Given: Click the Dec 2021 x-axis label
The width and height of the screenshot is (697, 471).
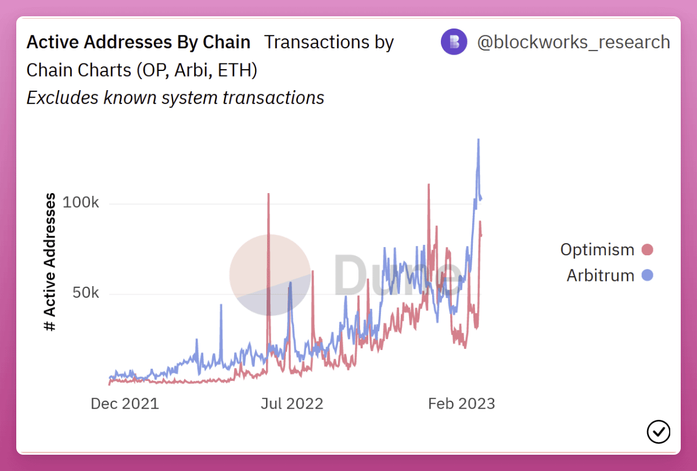Looking at the screenshot, I should [125, 404].
